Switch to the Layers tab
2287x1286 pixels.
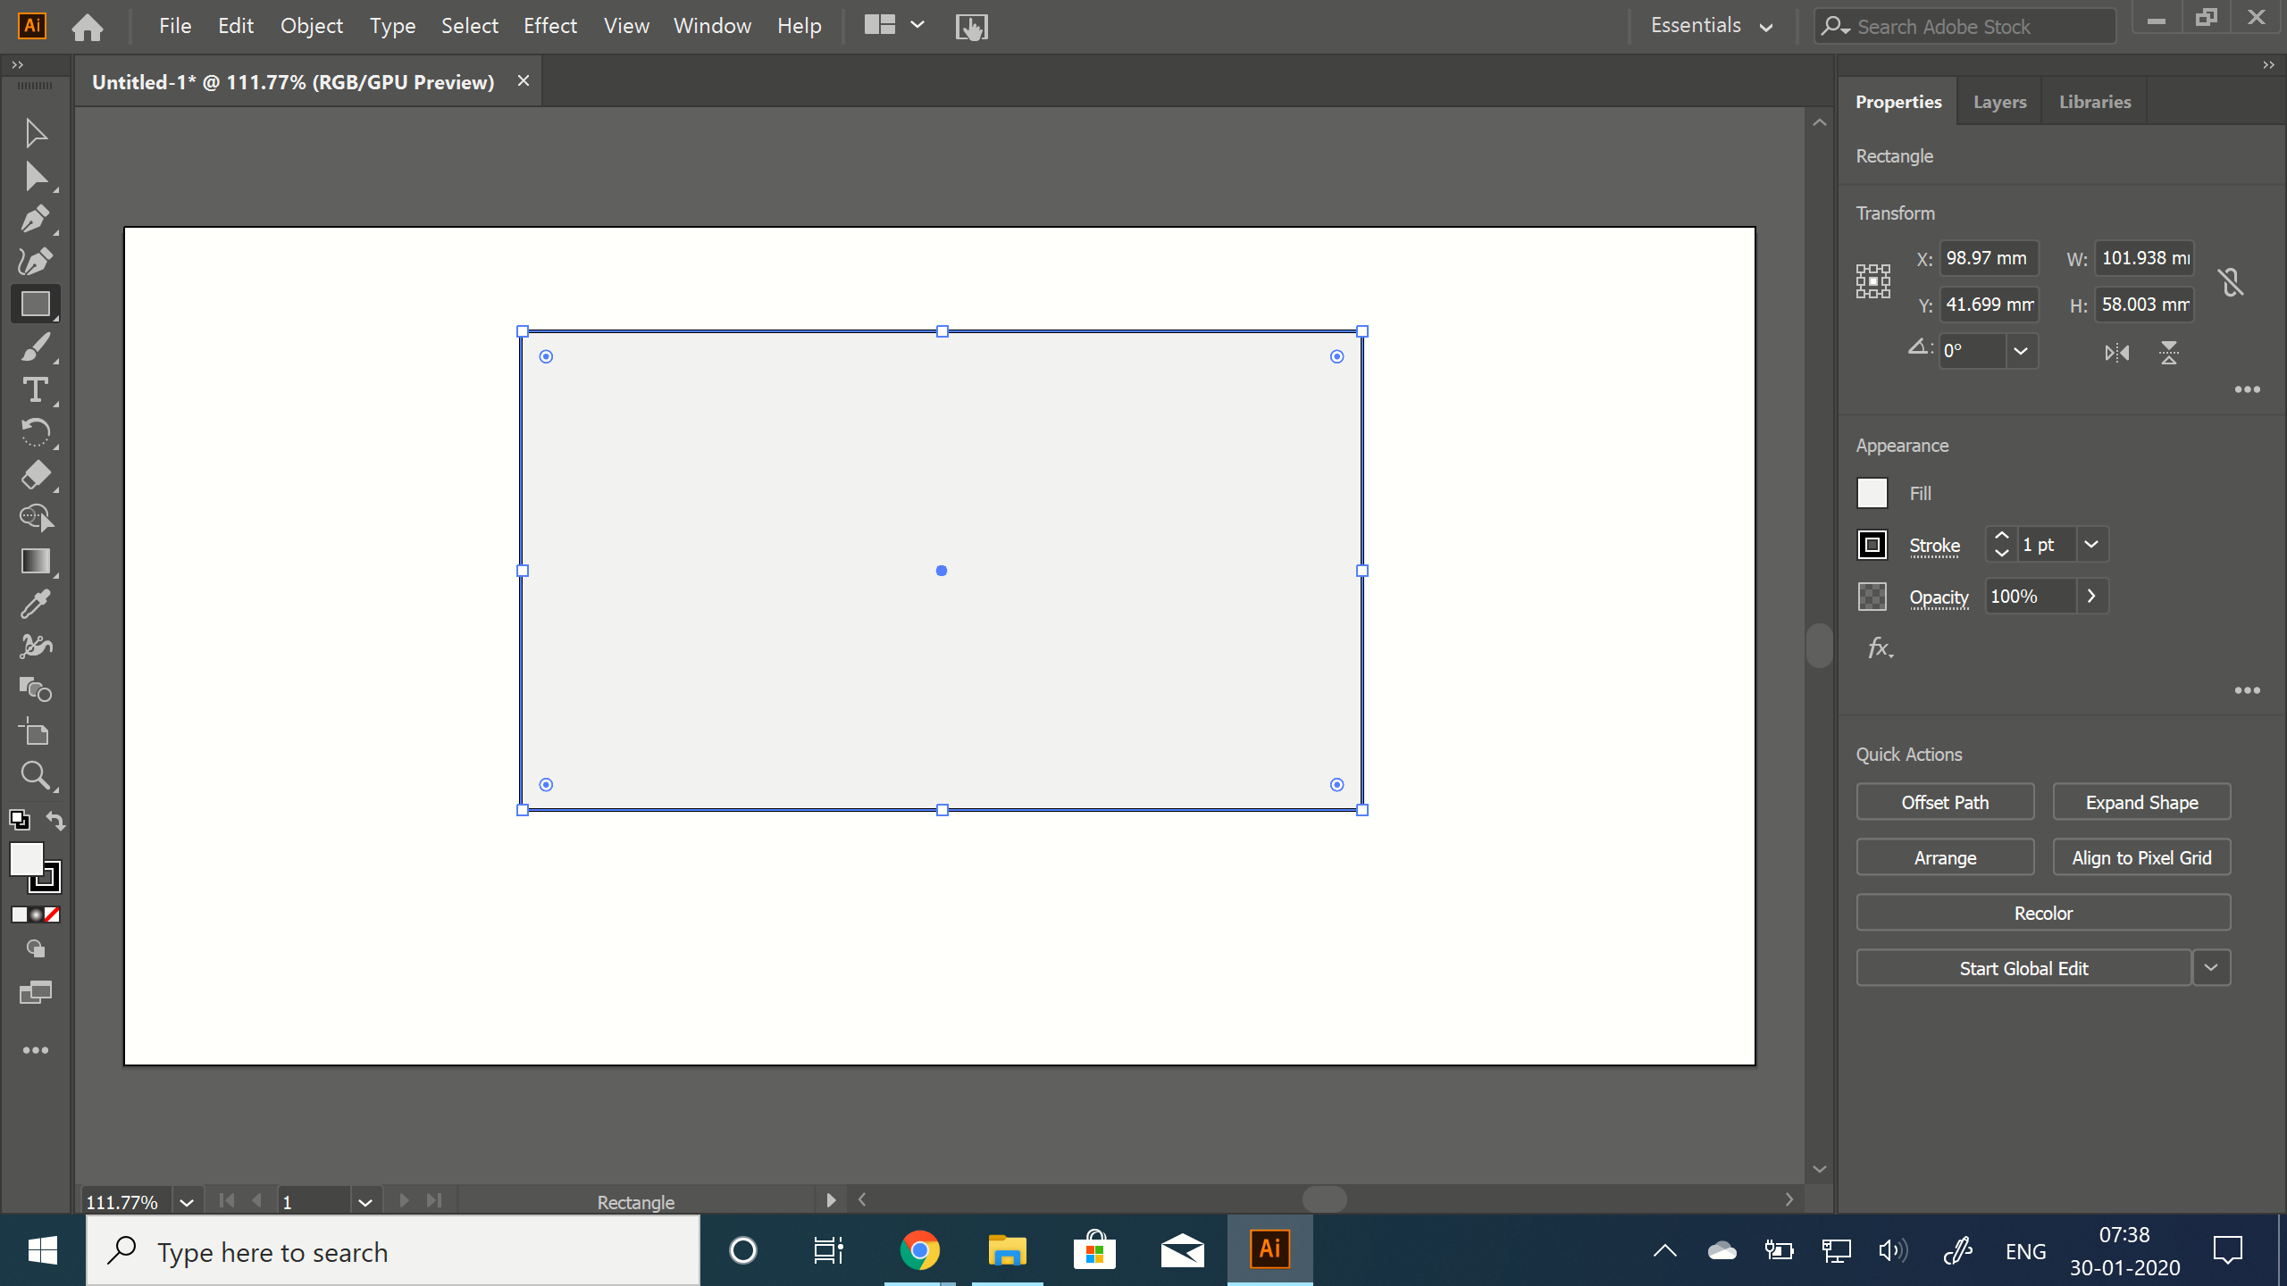(x=1998, y=101)
